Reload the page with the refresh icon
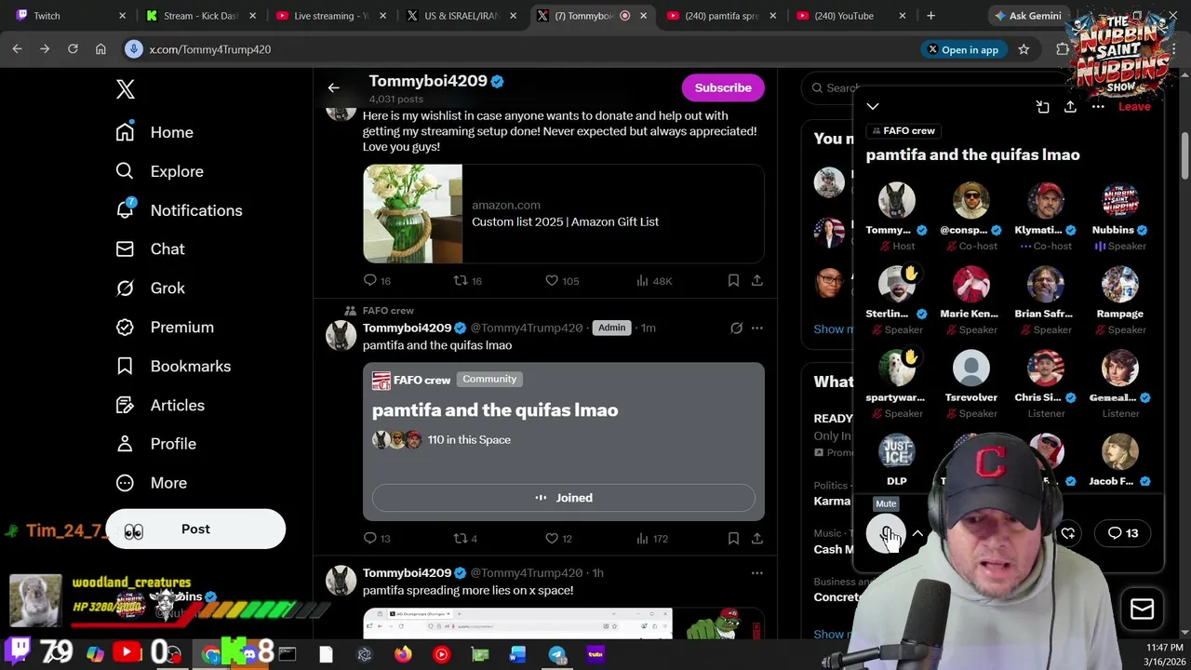The image size is (1191, 670). [73, 49]
